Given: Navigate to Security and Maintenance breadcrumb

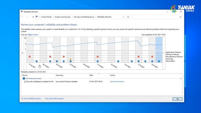Looking at the screenshot, I should (x=84, y=17).
